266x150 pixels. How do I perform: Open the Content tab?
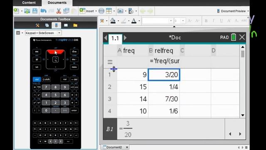29,3
